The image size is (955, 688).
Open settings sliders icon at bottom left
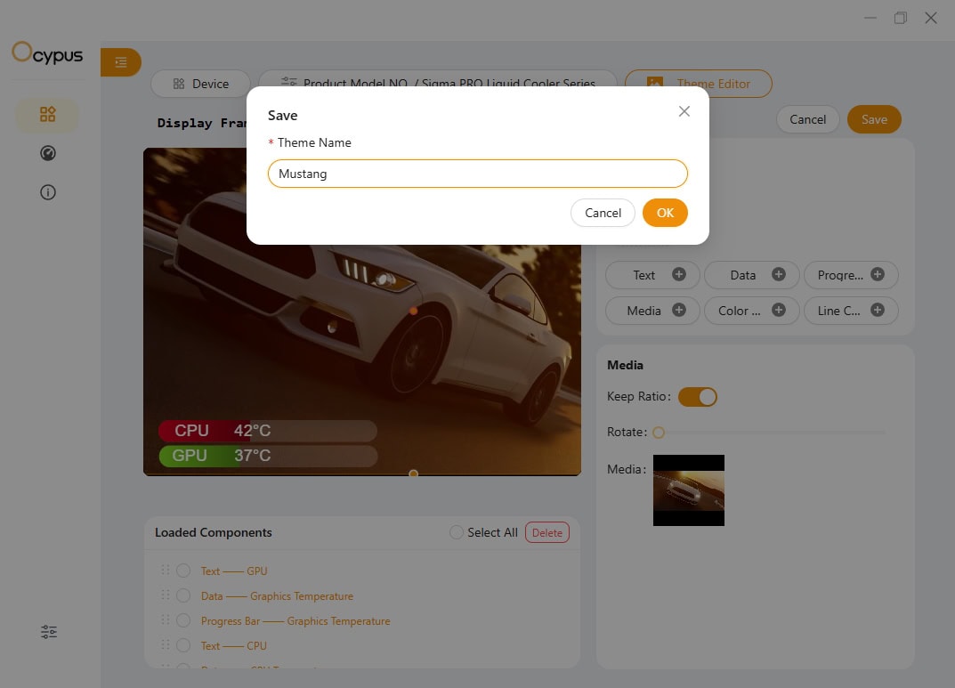(x=49, y=632)
